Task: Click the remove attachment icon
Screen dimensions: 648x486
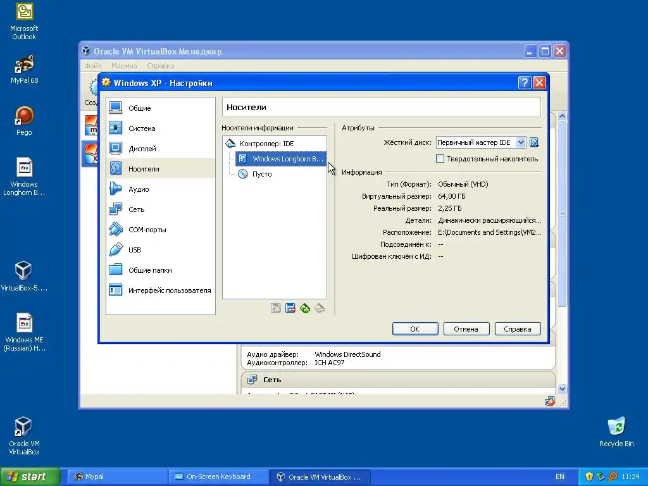Action: pos(320,308)
